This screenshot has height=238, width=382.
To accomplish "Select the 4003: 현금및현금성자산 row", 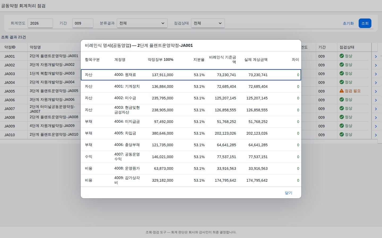I will click(191, 110).
